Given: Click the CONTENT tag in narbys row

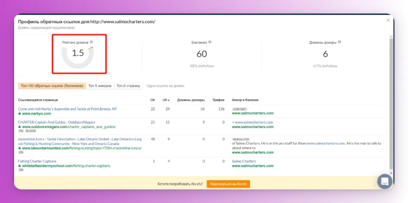Looking at the screenshot, I should tap(239, 109).
